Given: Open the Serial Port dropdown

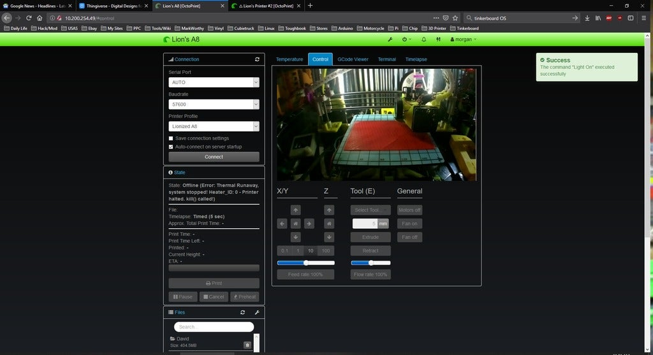Looking at the screenshot, I should pos(214,82).
